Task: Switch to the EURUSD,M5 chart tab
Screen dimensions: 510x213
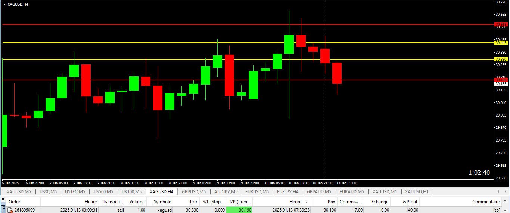Action: pyautogui.click(x=257, y=192)
